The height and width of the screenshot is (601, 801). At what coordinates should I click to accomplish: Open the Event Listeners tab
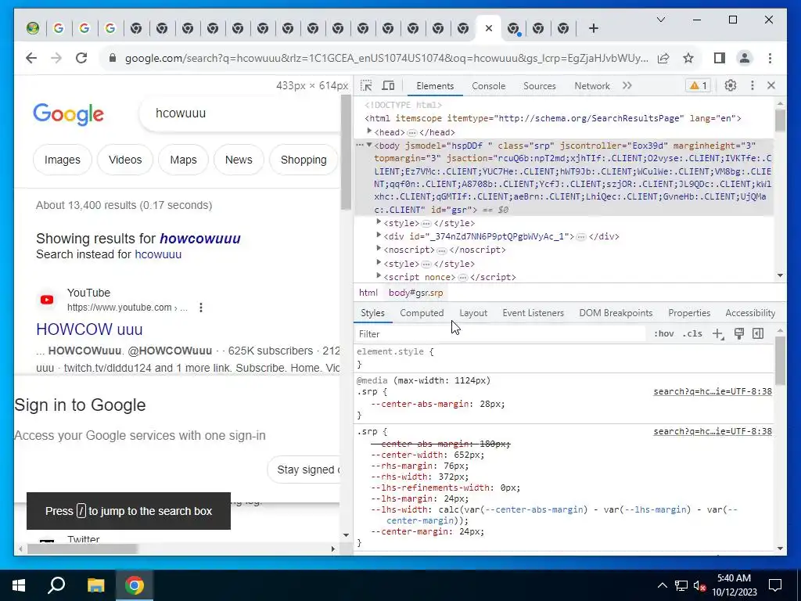coord(533,313)
